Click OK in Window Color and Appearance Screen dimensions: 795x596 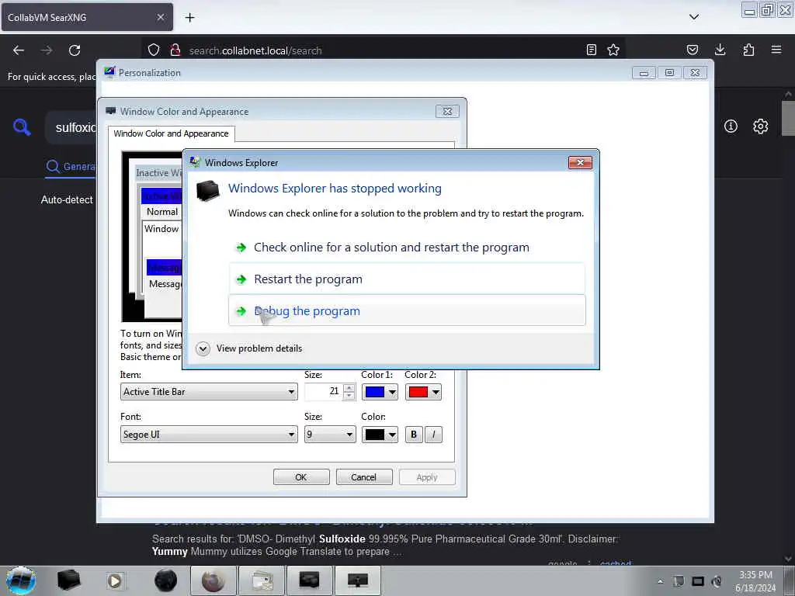tap(301, 477)
